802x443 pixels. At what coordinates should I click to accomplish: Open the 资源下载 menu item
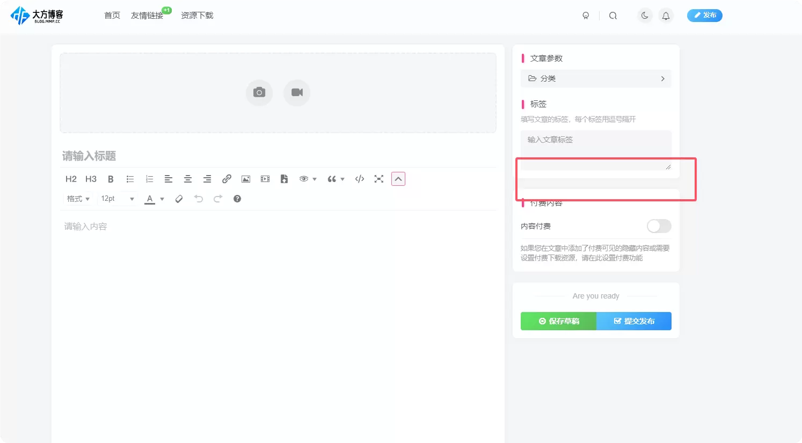tap(197, 16)
